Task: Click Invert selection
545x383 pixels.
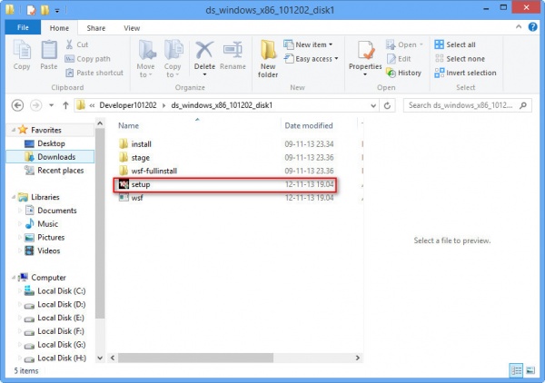Action: coord(465,73)
